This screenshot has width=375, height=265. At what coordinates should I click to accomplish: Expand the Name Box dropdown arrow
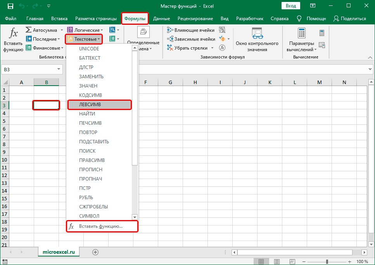(x=59, y=69)
